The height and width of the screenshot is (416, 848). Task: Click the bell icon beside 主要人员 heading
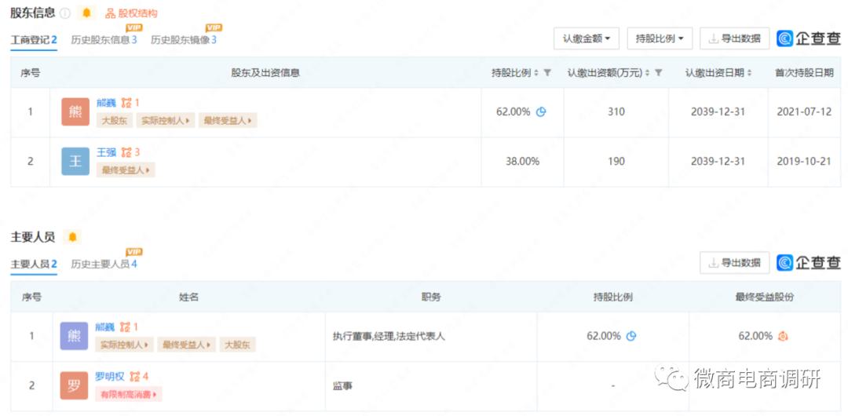tap(72, 237)
